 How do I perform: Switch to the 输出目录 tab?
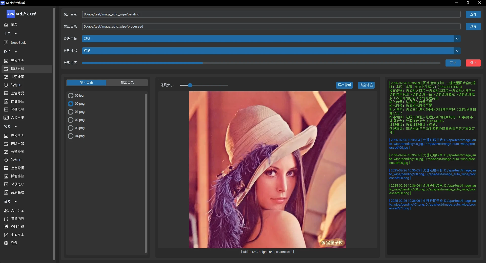click(127, 83)
